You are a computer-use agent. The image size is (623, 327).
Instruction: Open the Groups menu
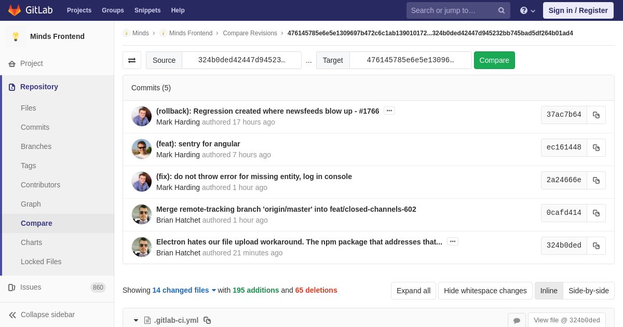coord(113,10)
